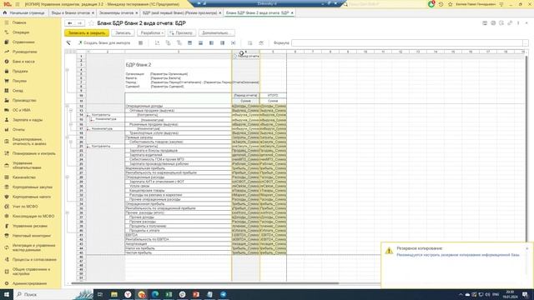Click the Просмотр button
Image resolution: width=534 pixels, height=300 pixels.
click(x=182, y=33)
